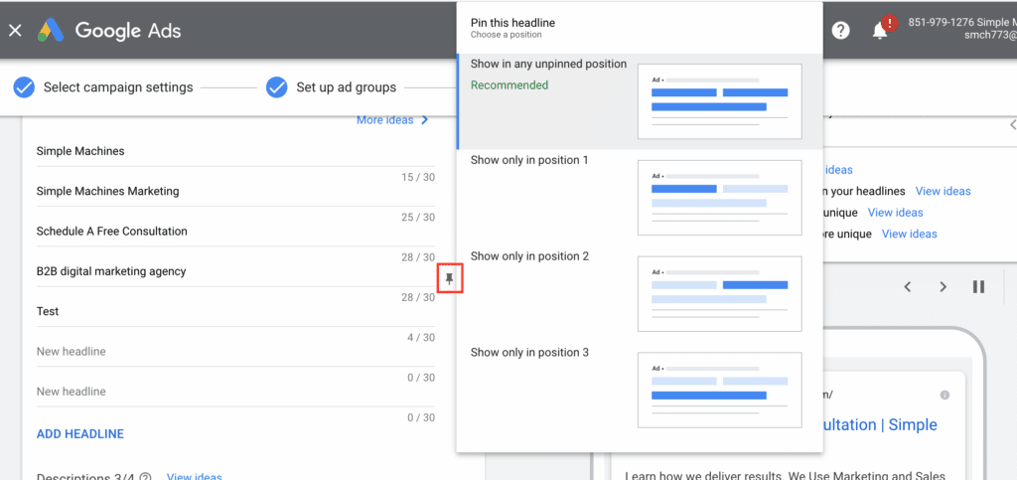The width and height of the screenshot is (1017, 480).
Task: Click account number 851-979-1276 text
Action: 942,22
